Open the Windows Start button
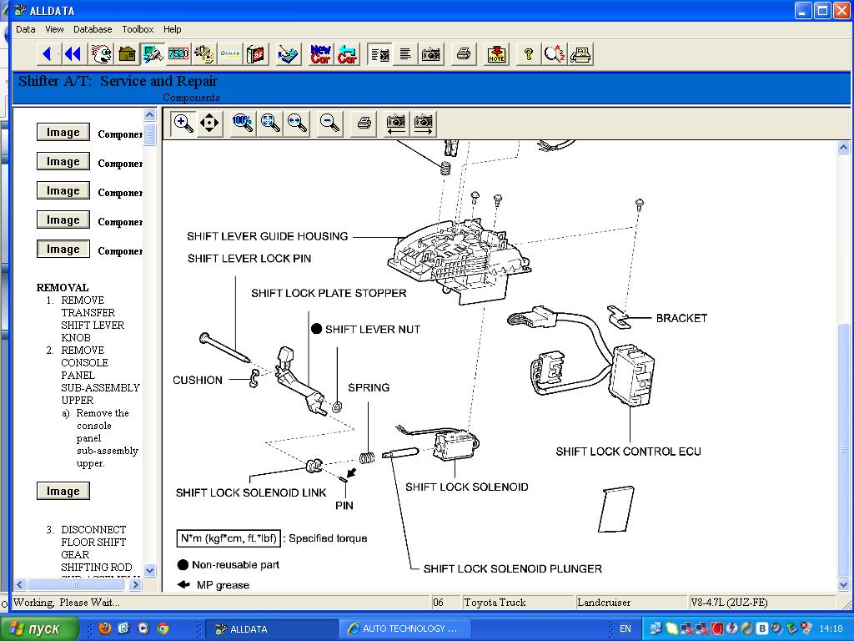Viewport: 854px width, 641px height. [39, 628]
